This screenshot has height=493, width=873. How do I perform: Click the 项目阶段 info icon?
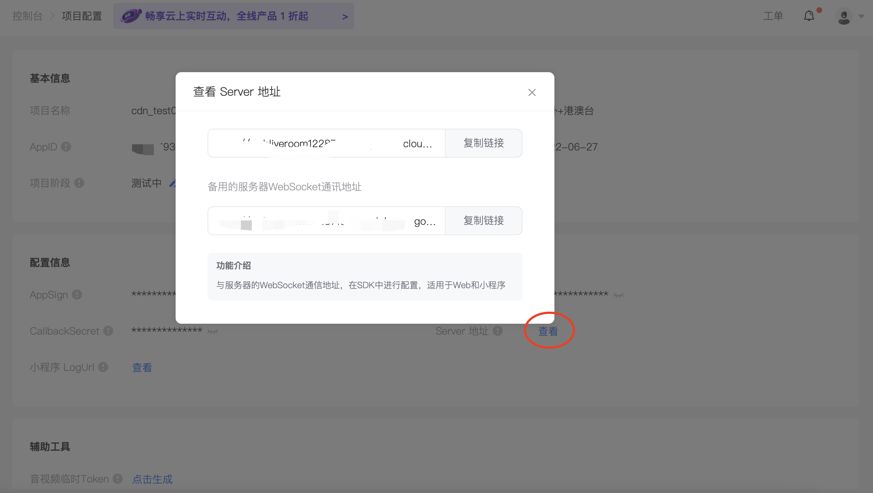(x=79, y=183)
